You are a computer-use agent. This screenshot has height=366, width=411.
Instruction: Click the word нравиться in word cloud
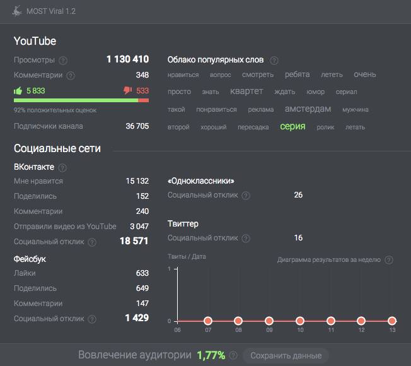pyautogui.click(x=183, y=75)
